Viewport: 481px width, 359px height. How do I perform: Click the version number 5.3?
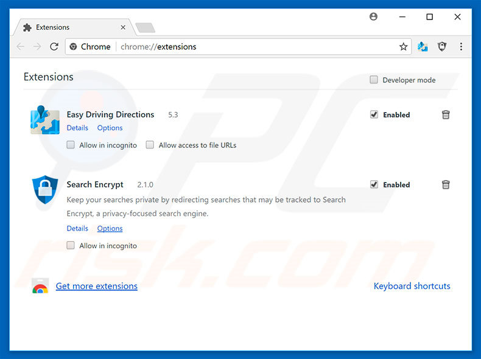point(173,114)
